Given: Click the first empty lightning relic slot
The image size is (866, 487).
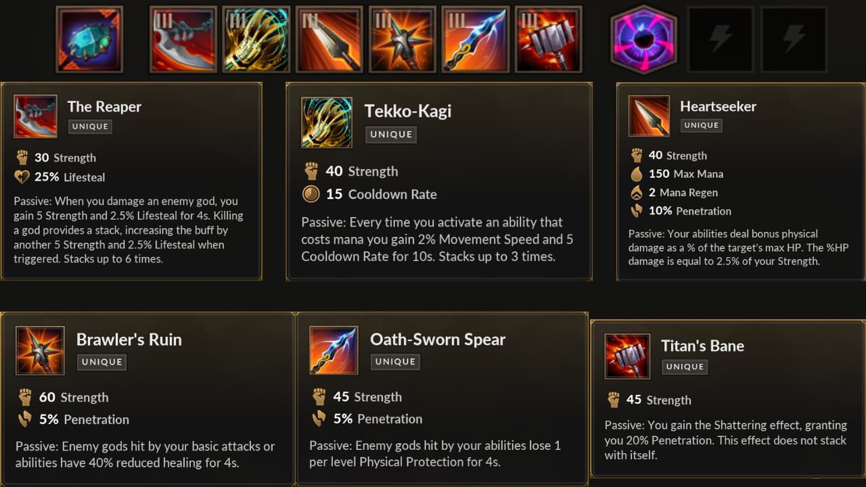Looking at the screenshot, I should [x=721, y=39].
